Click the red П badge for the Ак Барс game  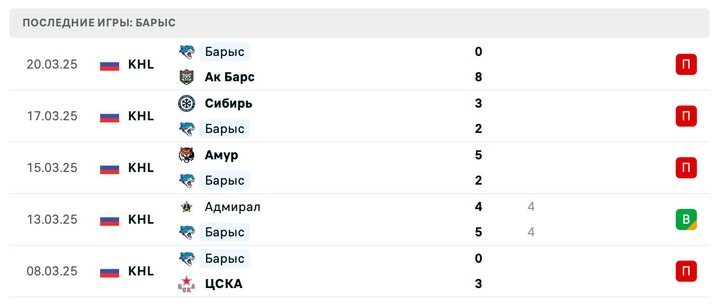686,64
